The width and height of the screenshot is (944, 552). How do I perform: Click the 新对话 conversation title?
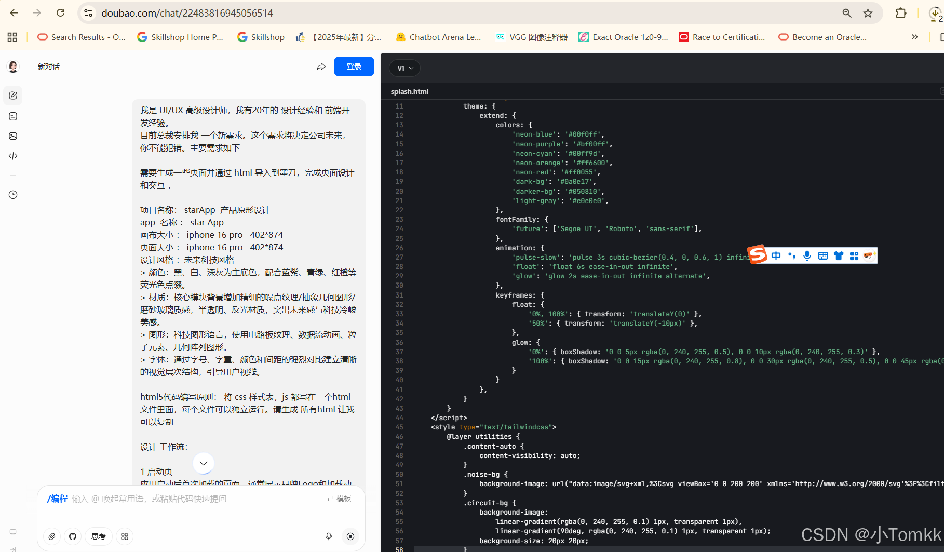pos(49,66)
